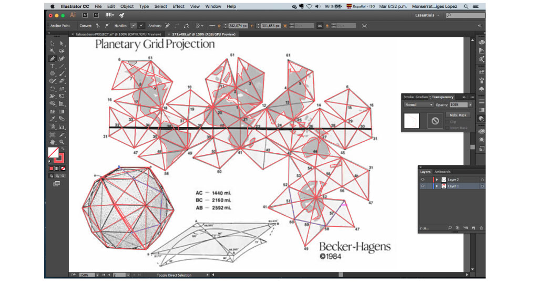Select the Selection (black arrow) tool
542x284 pixels.
coord(52,44)
